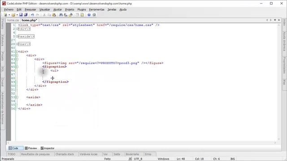Save the file with the Save icon

21,15
